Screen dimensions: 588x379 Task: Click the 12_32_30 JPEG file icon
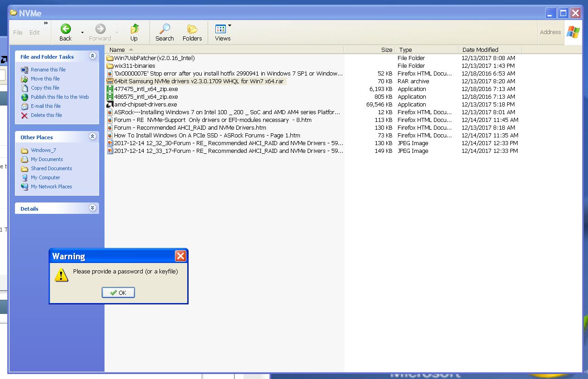click(x=110, y=143)
